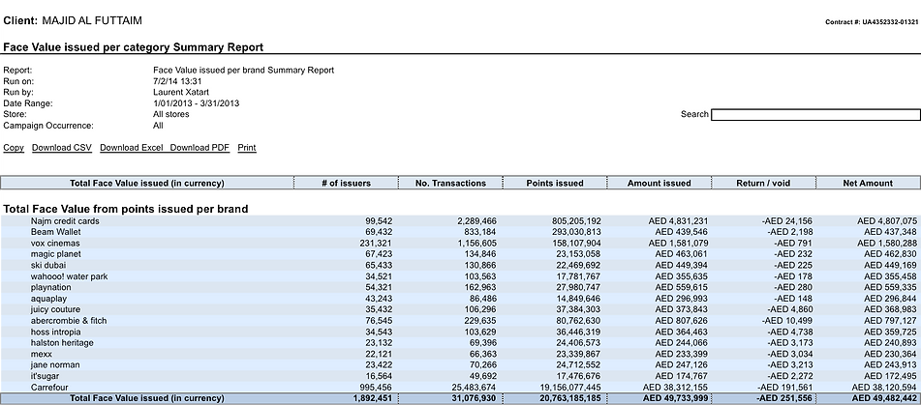Click ski dubai return value -AED 225
The image size is (921, 405).
793,266
